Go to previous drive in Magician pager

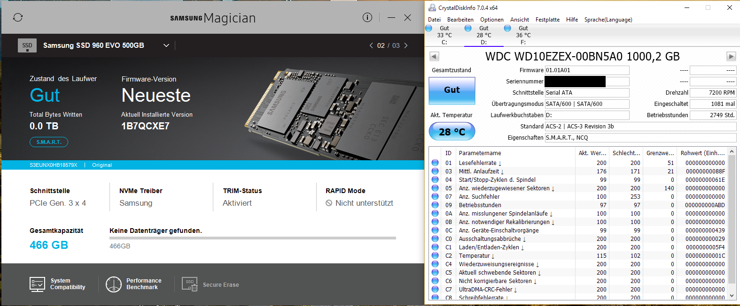pyautogui.click(x=371, y=45)
